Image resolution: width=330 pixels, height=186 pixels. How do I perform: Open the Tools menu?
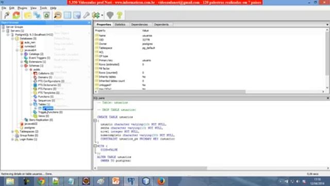[43, 8]
